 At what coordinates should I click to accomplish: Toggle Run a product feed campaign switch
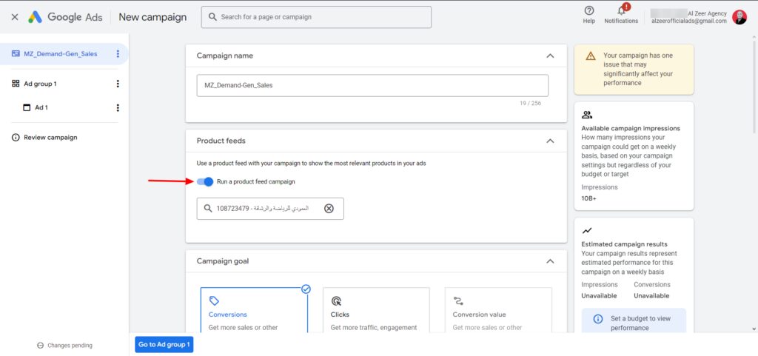[x=205, y=181]
